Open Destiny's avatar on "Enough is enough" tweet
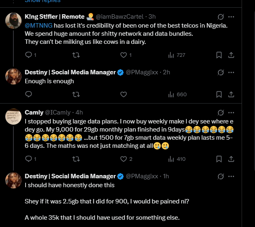 (x=13, y=77)
